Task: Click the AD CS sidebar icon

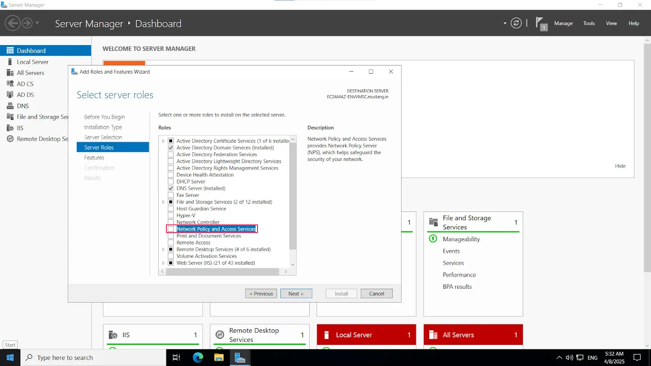Action: point(10,84)
